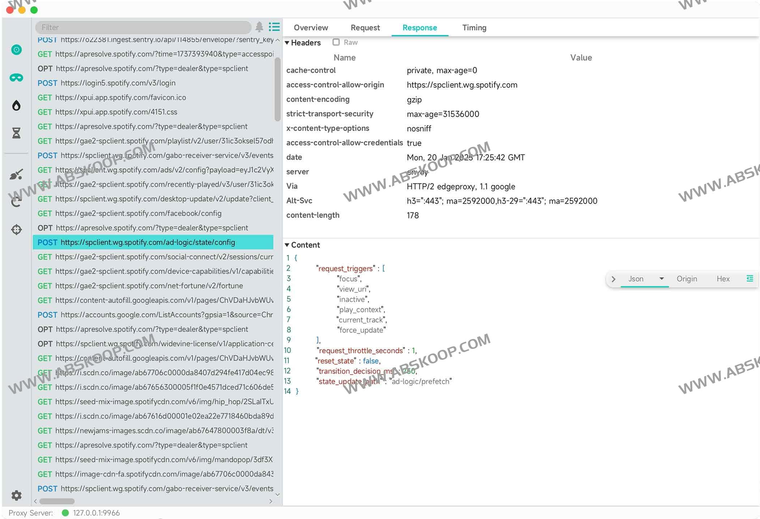Screen dimensions: 760x519
Task: Collapse the Headers section triangle
Action: 287,43
